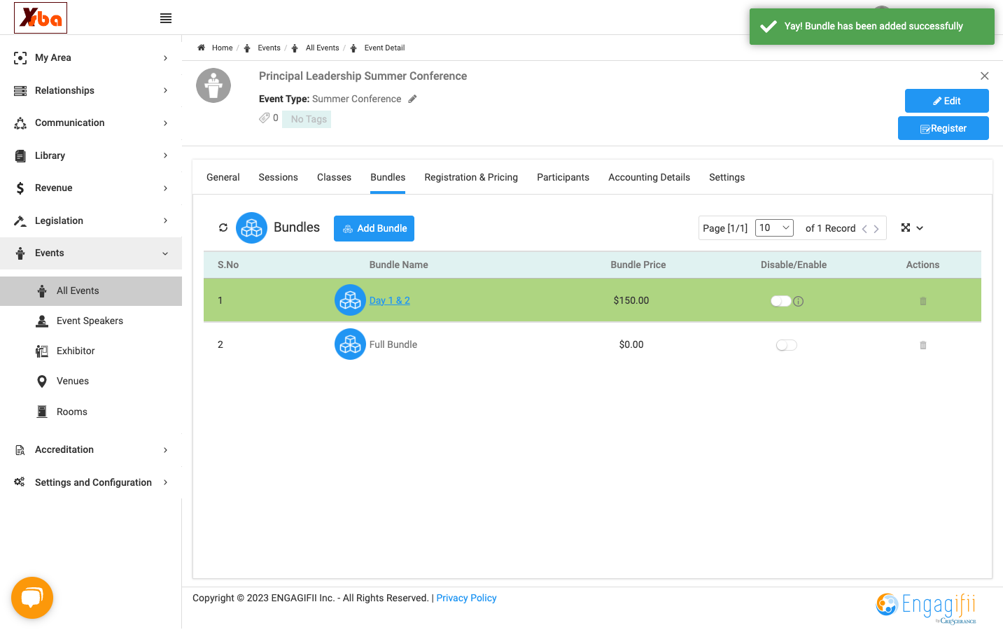1003x630 pixels.
Task: Delete the Full Bundle row
Action: [923, 345]
